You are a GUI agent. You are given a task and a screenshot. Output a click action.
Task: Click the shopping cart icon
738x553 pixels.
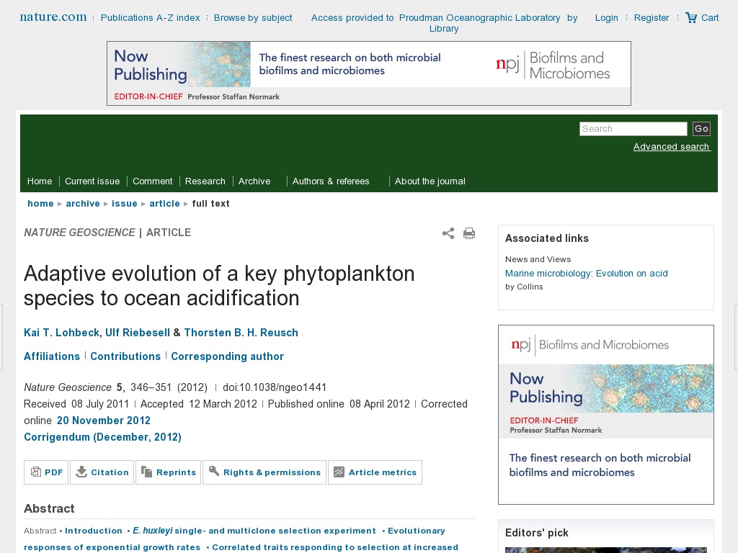[691, 18]
